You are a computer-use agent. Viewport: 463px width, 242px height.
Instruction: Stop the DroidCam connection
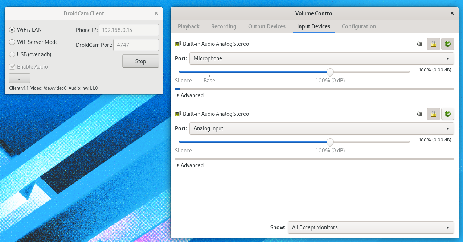pos(140,61)
